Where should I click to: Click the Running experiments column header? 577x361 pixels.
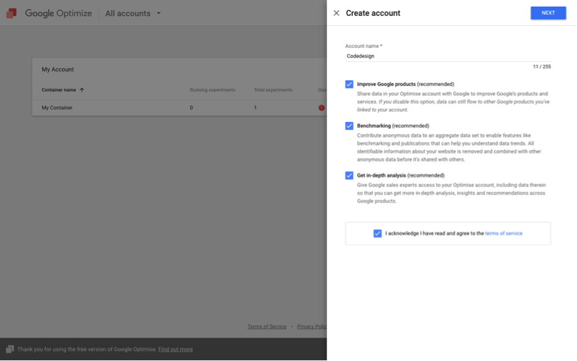point(212,90)
